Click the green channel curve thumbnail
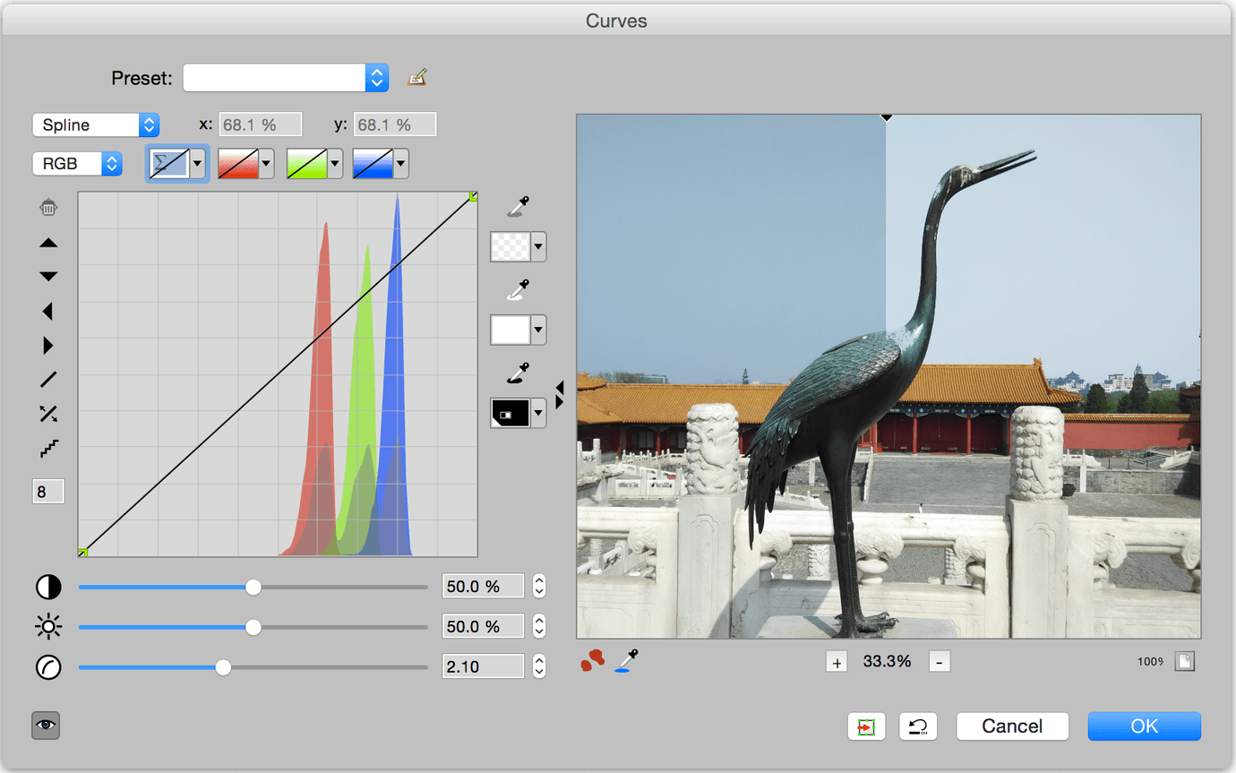This screenshot has width=1236, height=773. pos(307,163)
